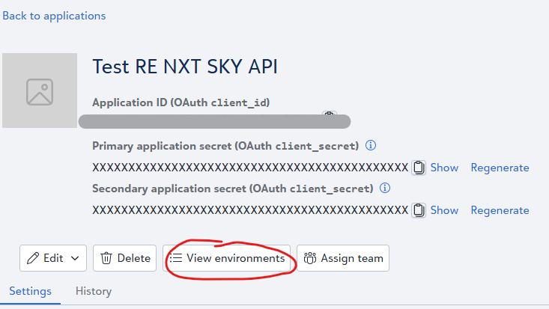The height and width of the screenshot is (309, 549).
Task: Regenerate the secondary application secret
Action: (x=500, y=210)
